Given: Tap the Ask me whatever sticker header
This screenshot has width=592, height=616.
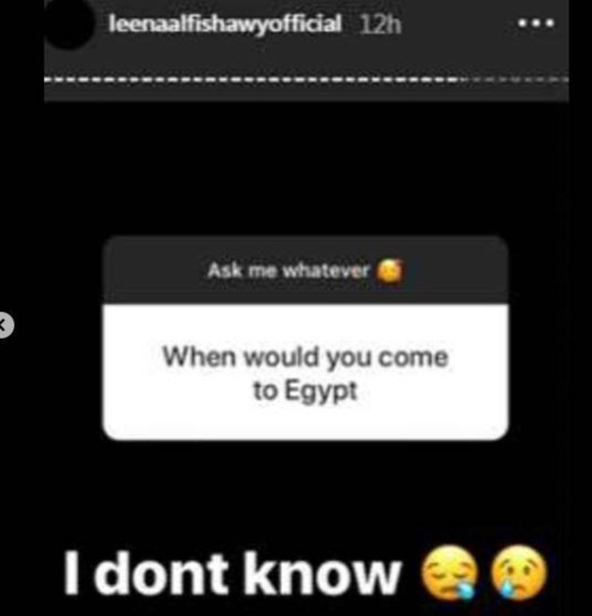Looking at the screenshot, I should pos(305,270).
